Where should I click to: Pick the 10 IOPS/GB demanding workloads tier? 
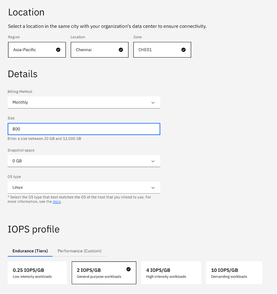pos(234,273)
